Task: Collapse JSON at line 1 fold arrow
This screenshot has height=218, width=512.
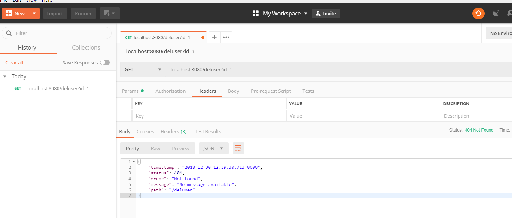Action: click(134, 162)
